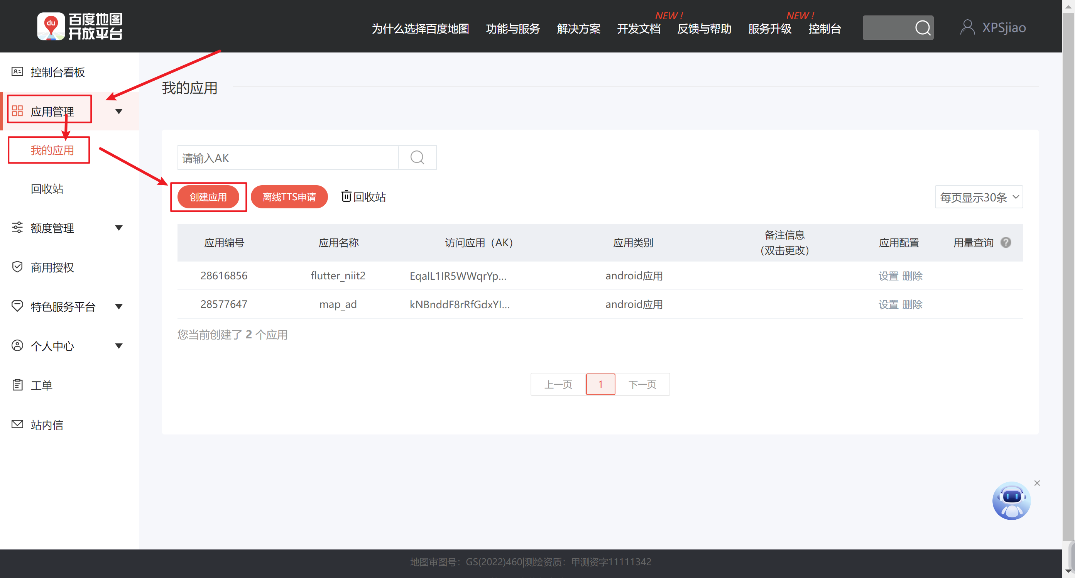Open the 开发文档 navigation menu

(639, 29)
